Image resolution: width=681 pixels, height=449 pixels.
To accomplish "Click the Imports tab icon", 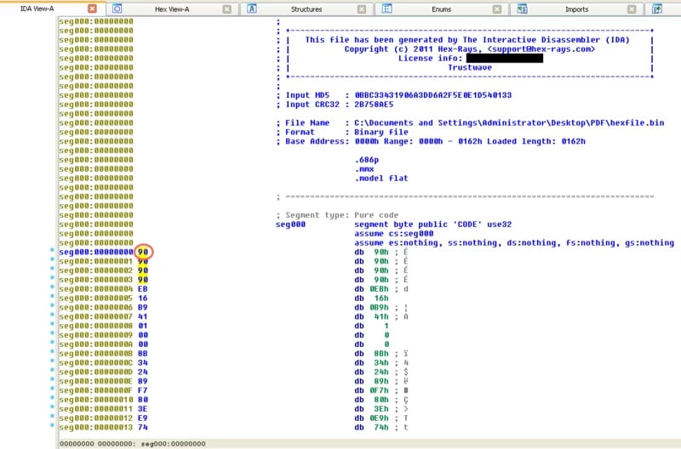I will (x=523, y=9).
